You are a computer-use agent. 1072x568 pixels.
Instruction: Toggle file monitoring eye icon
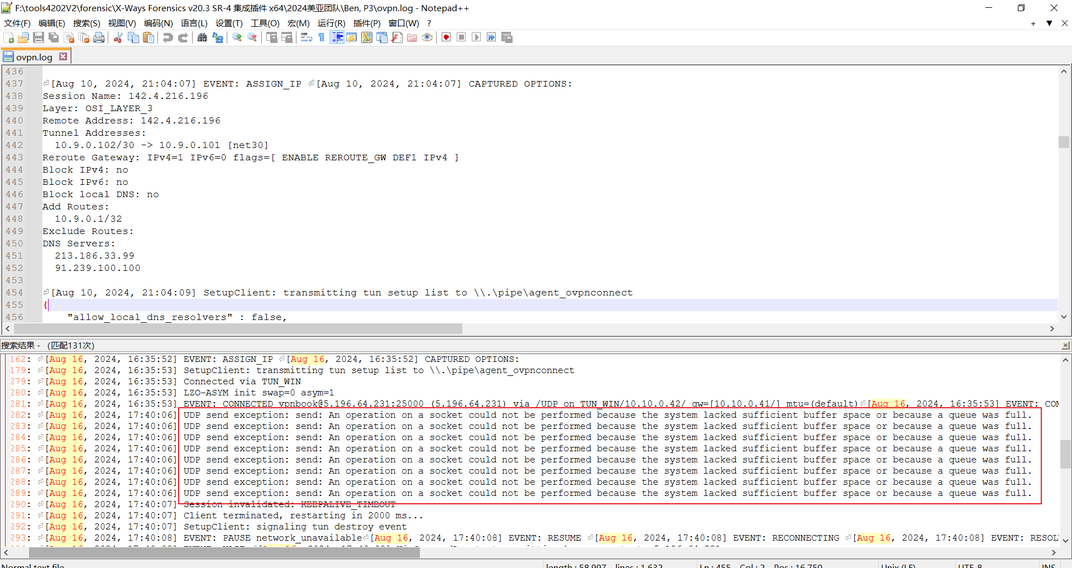pyautogui.click(x=427, y=37)
